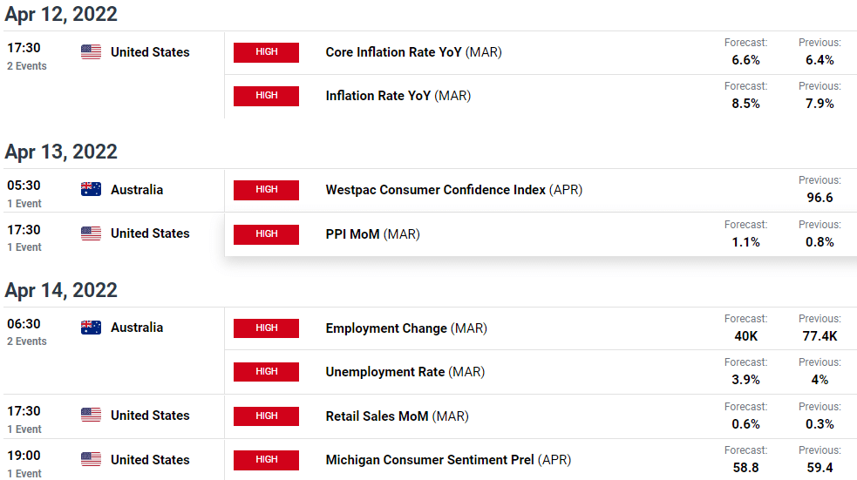Click the US flag beside PPI MoM row

pos(91,233)
